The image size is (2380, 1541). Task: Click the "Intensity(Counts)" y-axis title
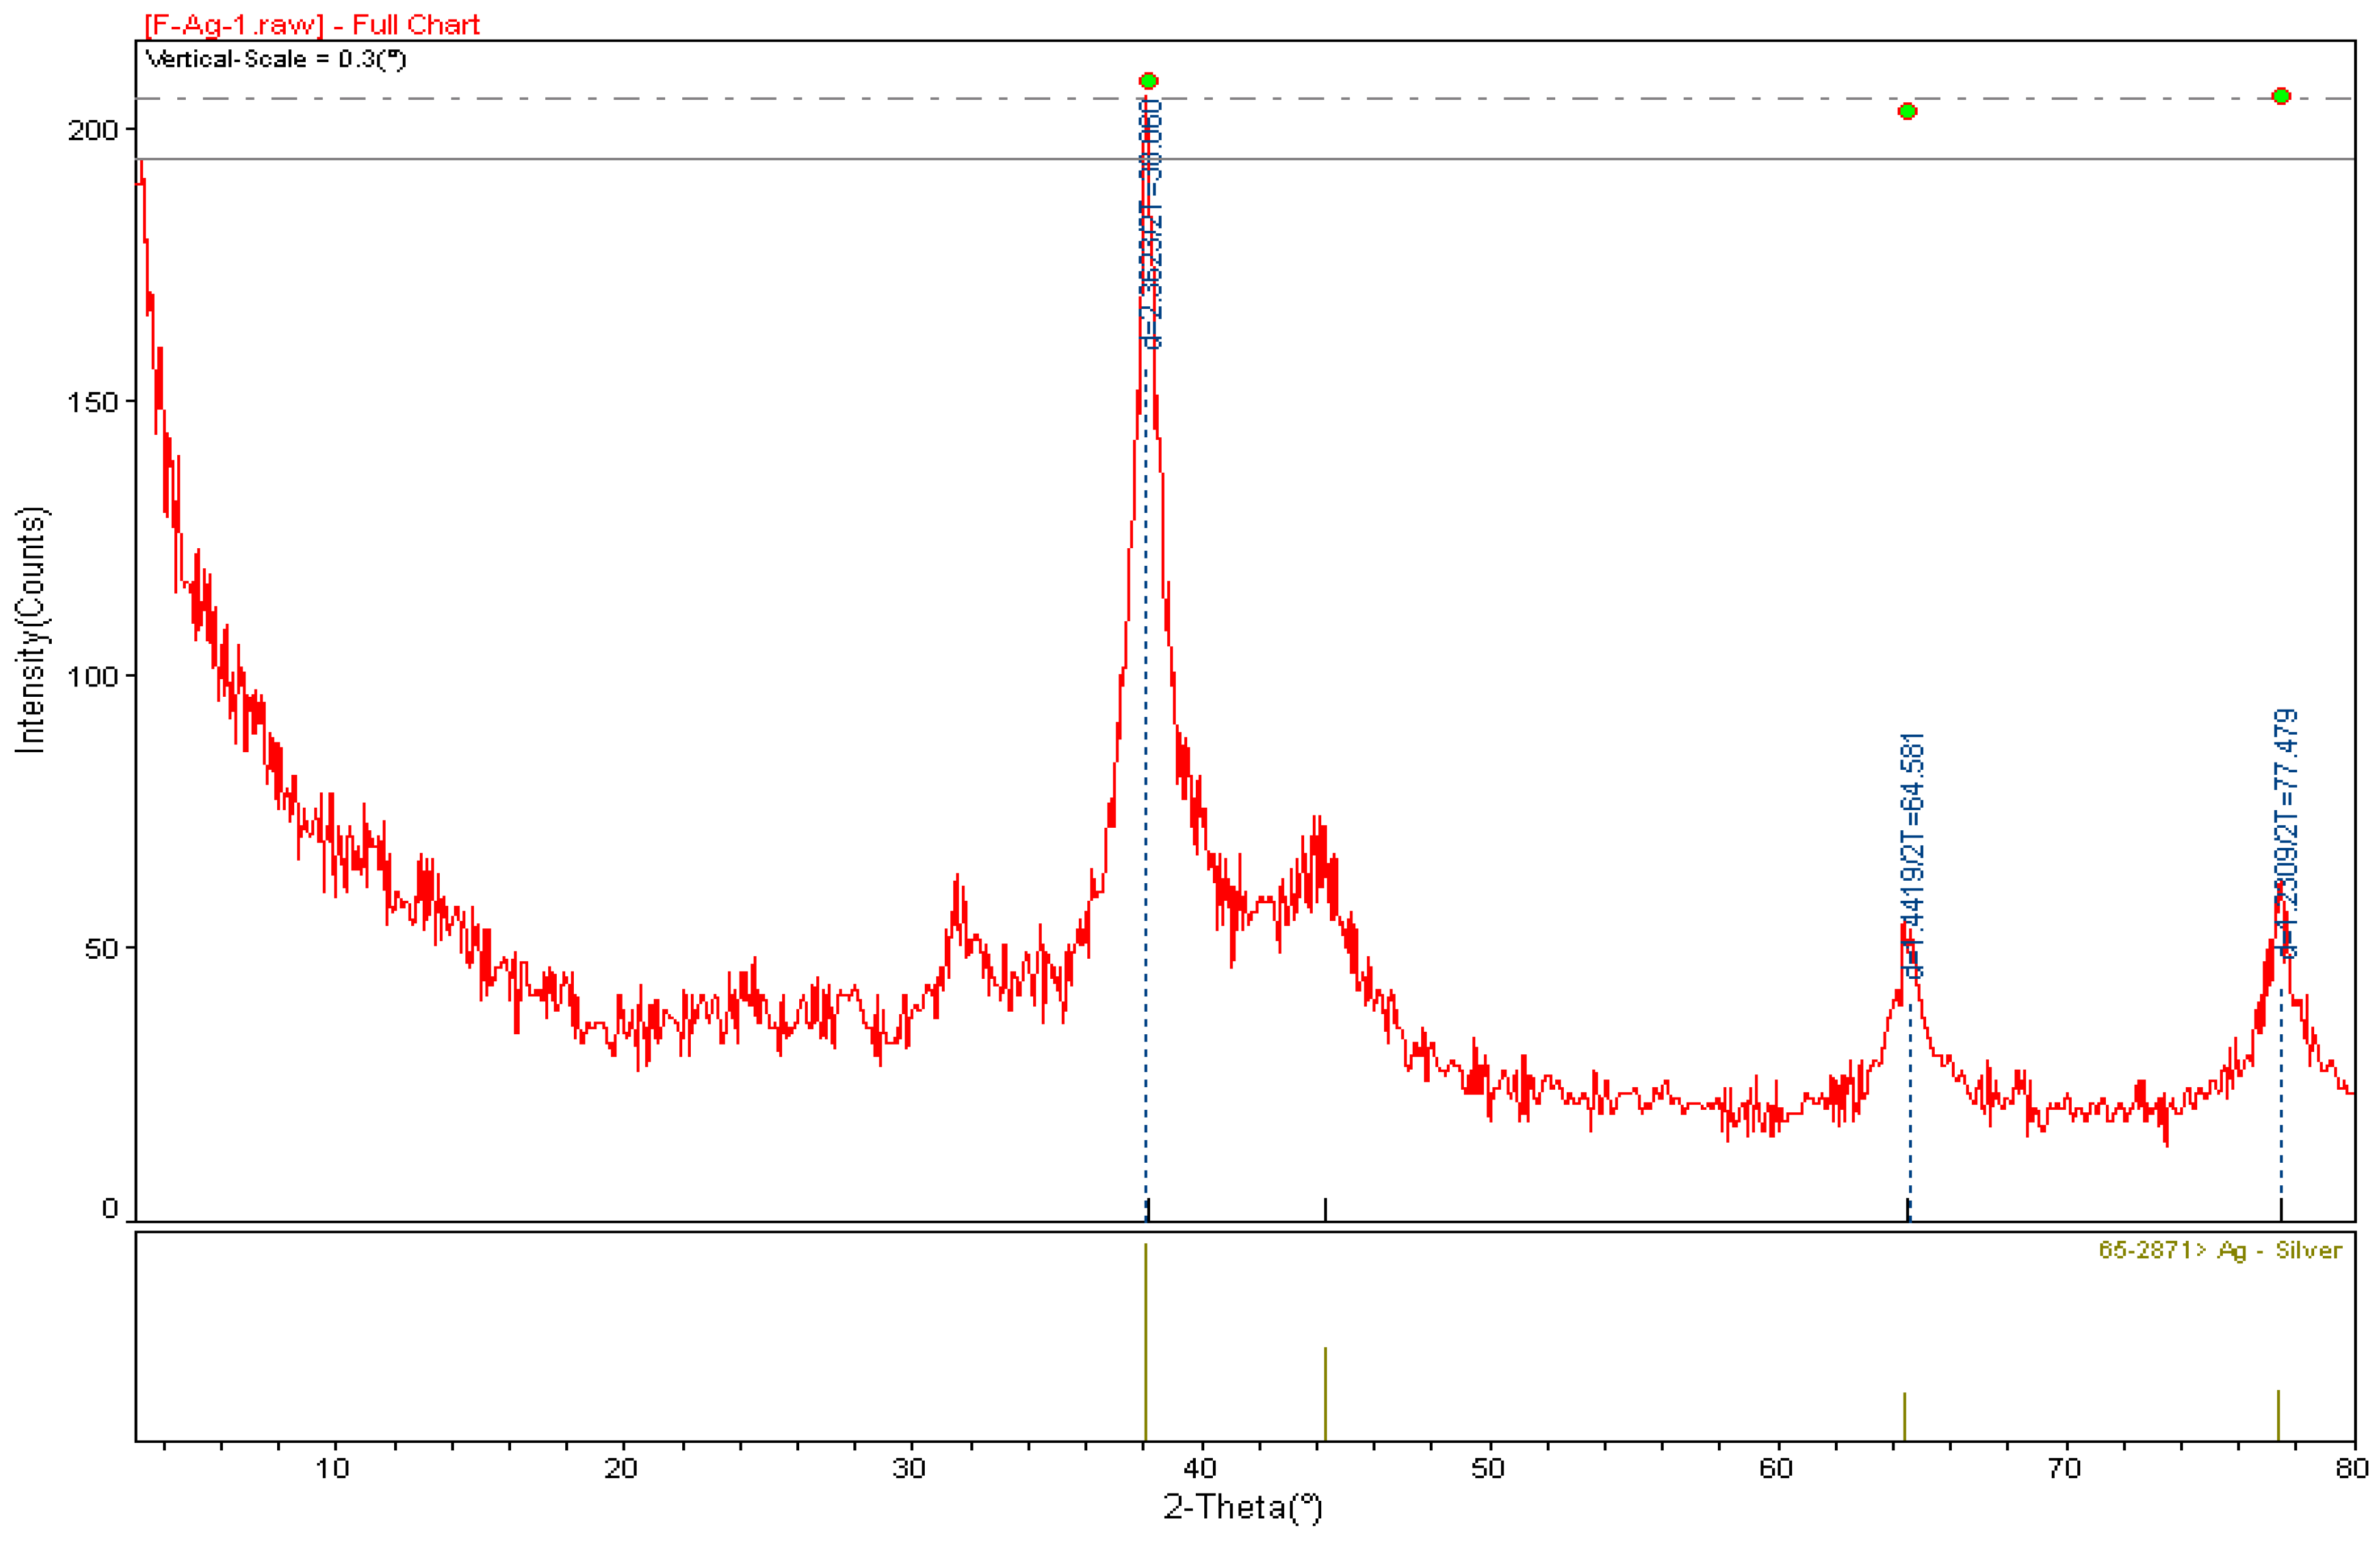(x=31, y=629)
